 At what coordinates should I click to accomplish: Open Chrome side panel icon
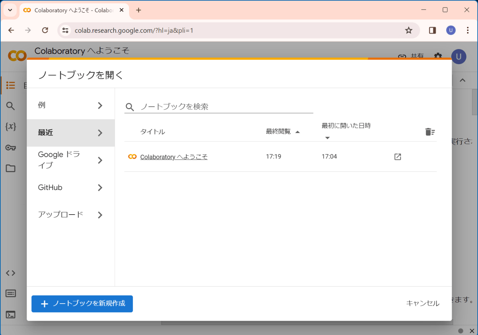[432, 30]
